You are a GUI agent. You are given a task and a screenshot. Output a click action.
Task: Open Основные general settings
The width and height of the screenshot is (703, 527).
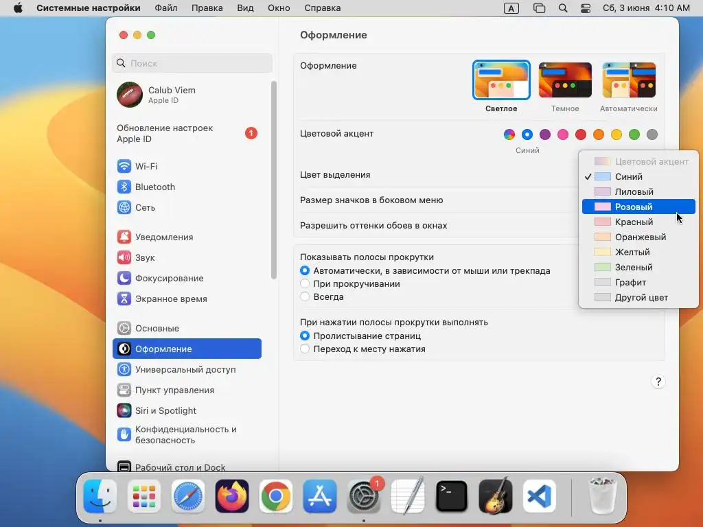(x=187, y=329)
